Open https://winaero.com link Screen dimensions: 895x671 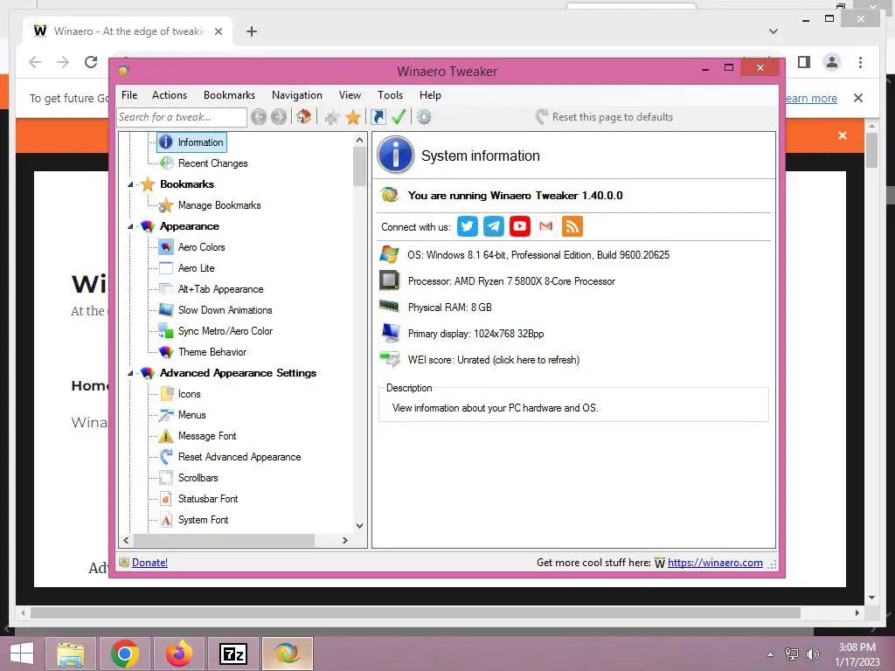click(715, 563)
